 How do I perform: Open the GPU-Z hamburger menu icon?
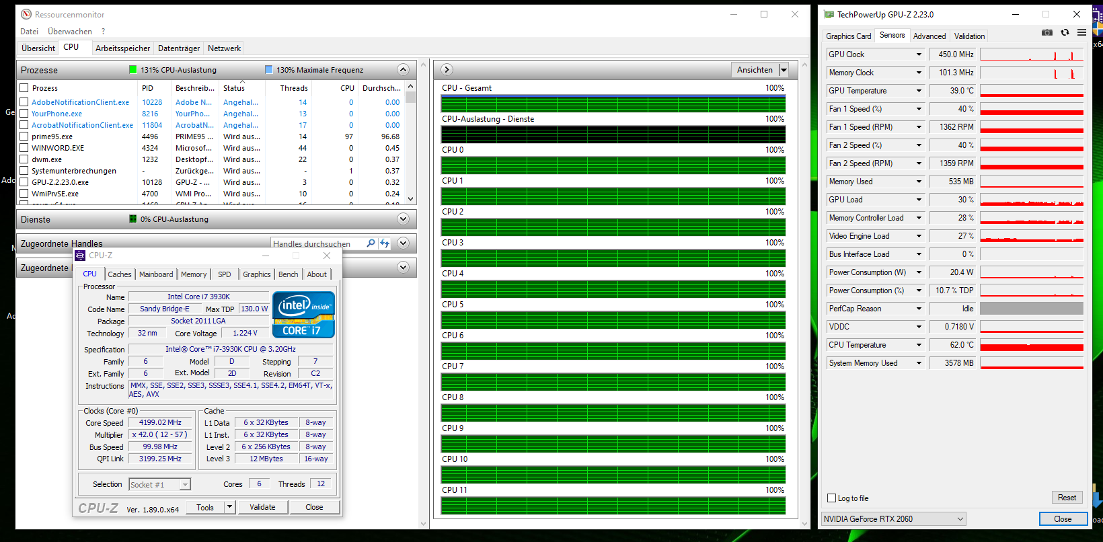1081,32
